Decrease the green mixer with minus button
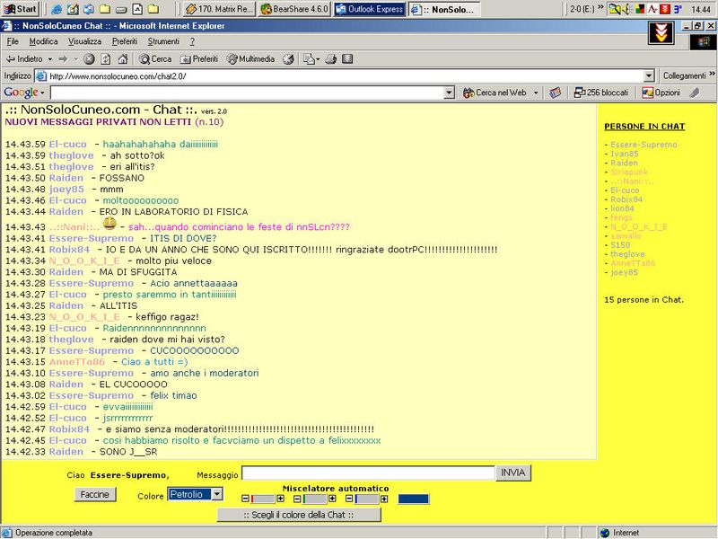Screen dimensions: 718x539 point(298,499)
